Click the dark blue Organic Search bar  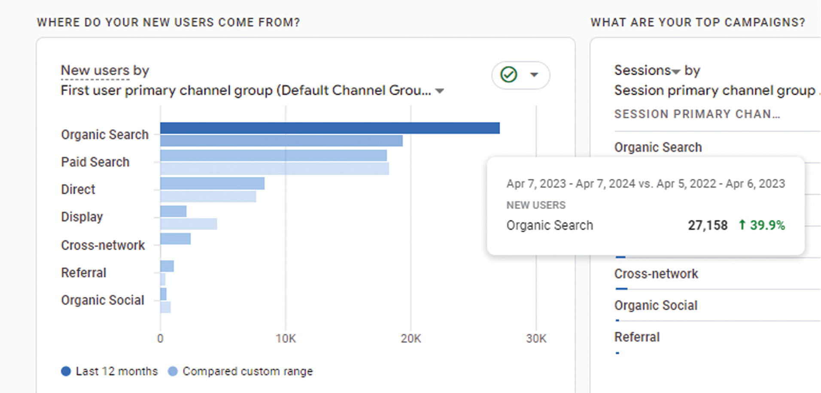click(x=330, y=128)
